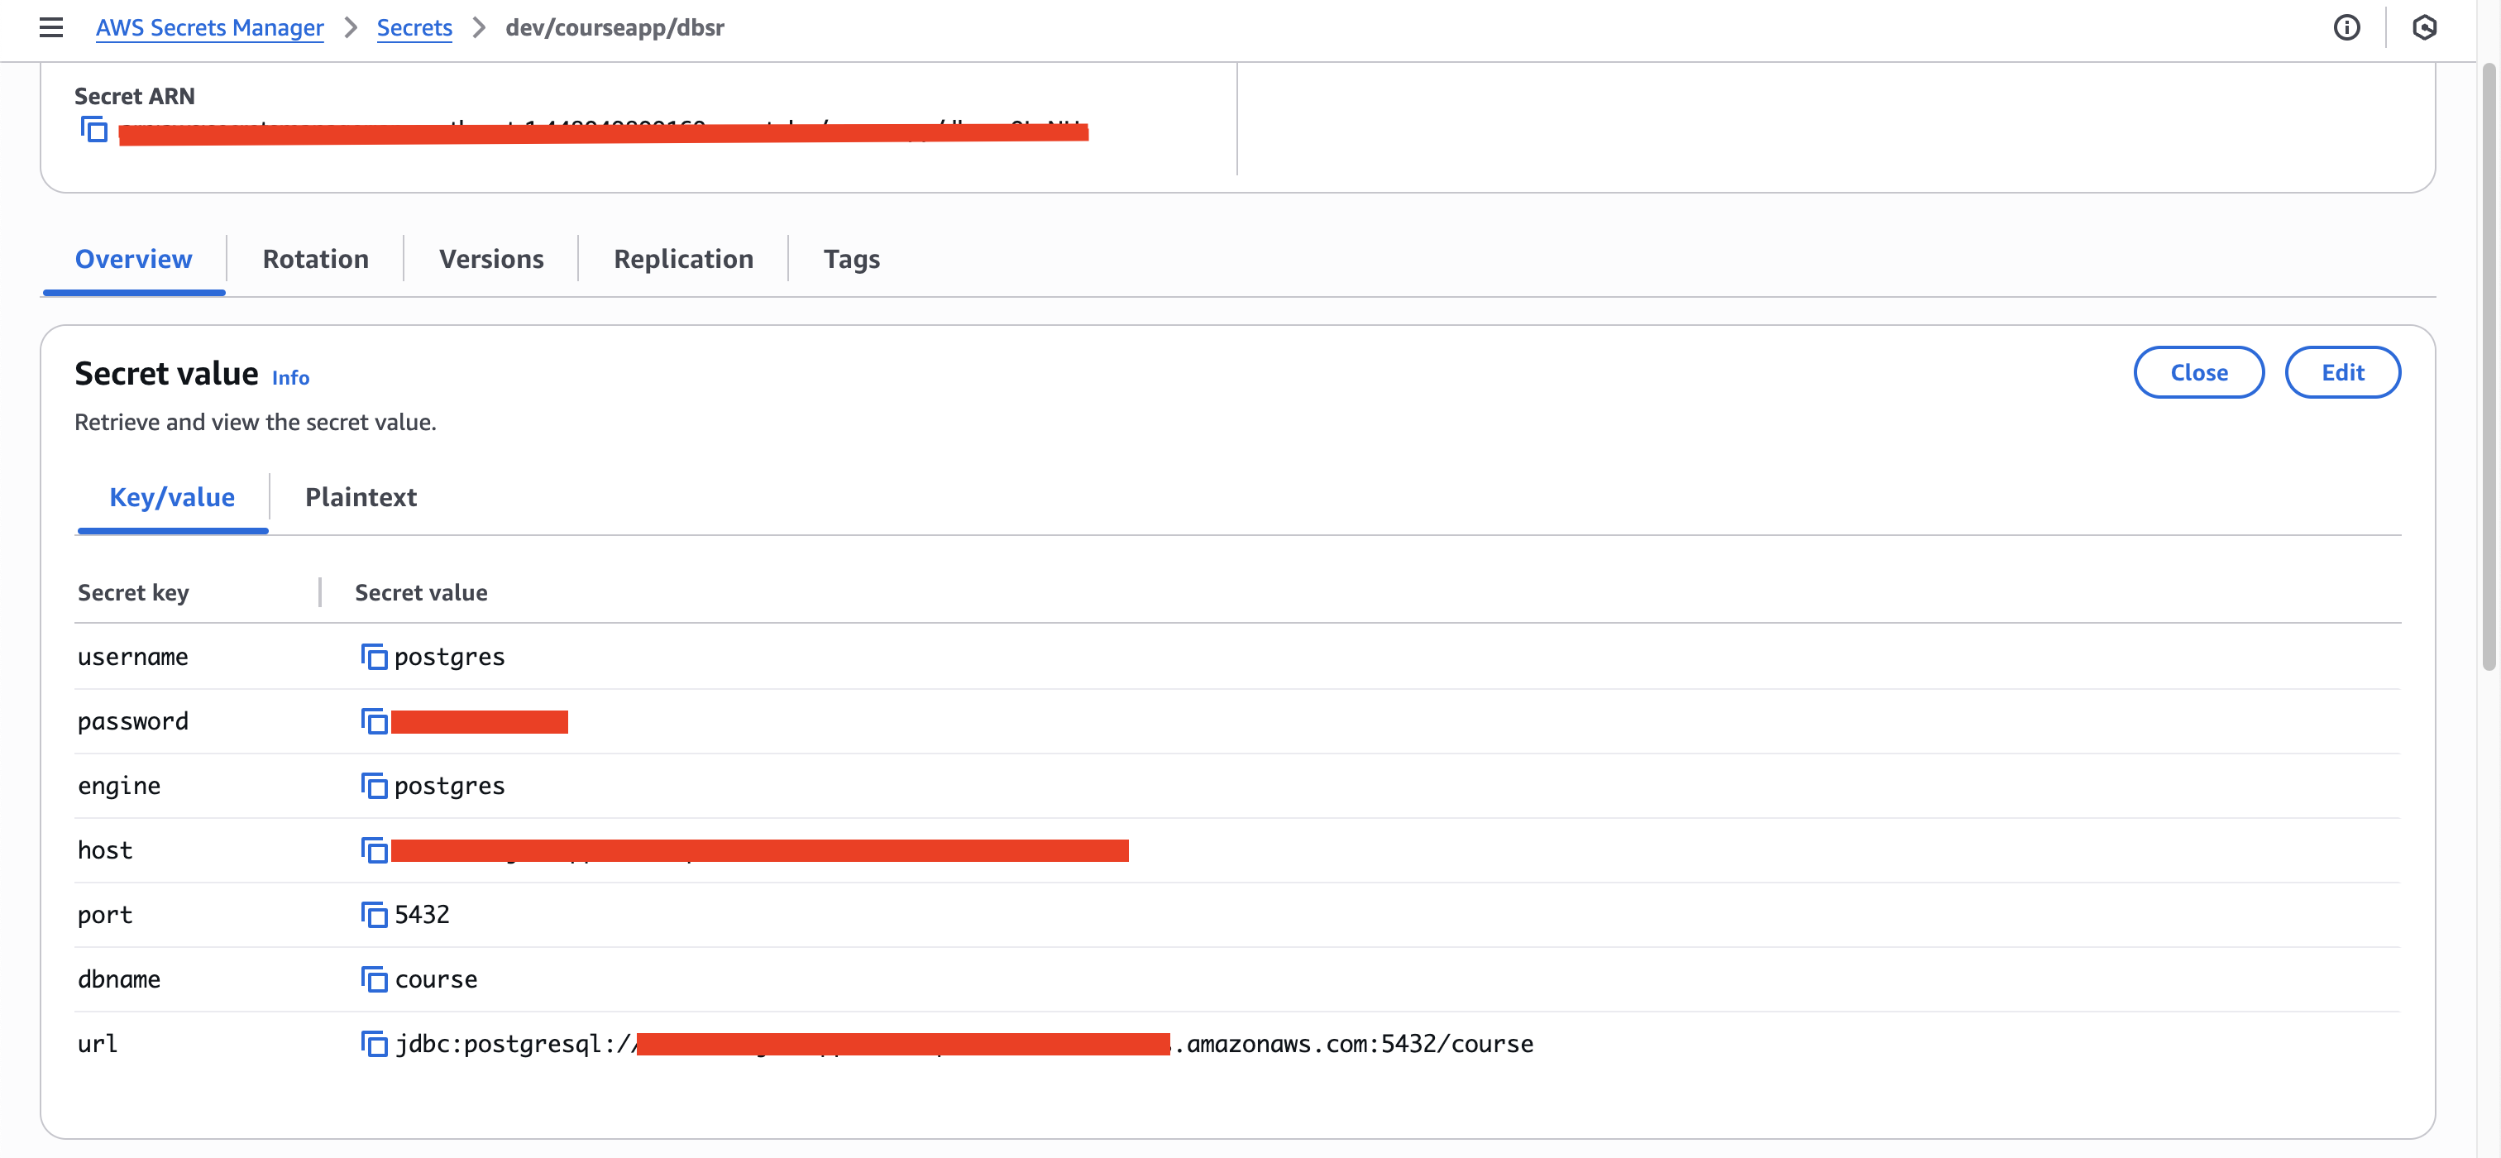Click the 'course' dbname value

[436, 979]
